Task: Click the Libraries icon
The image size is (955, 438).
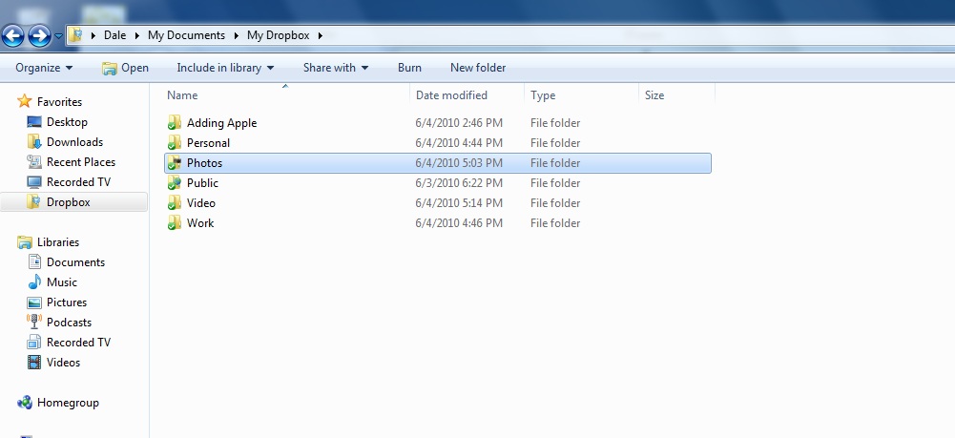Action: click(x=25, y=242)
